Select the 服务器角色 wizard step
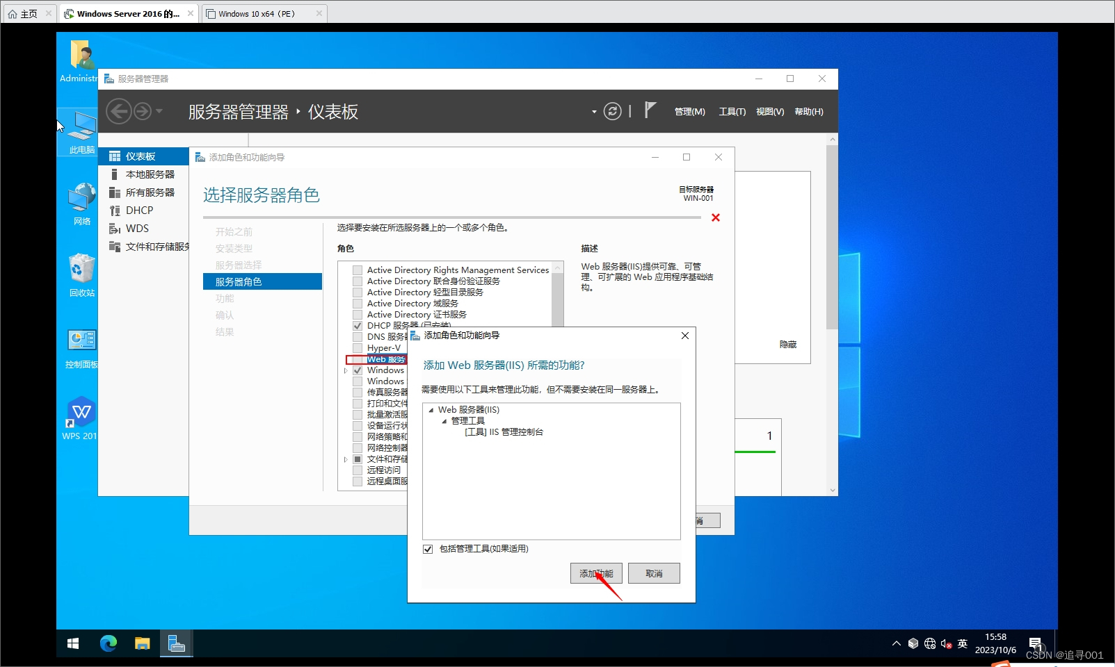This screenshot has width=1115, height=667. pyautogui.click(x=263, y=281)
